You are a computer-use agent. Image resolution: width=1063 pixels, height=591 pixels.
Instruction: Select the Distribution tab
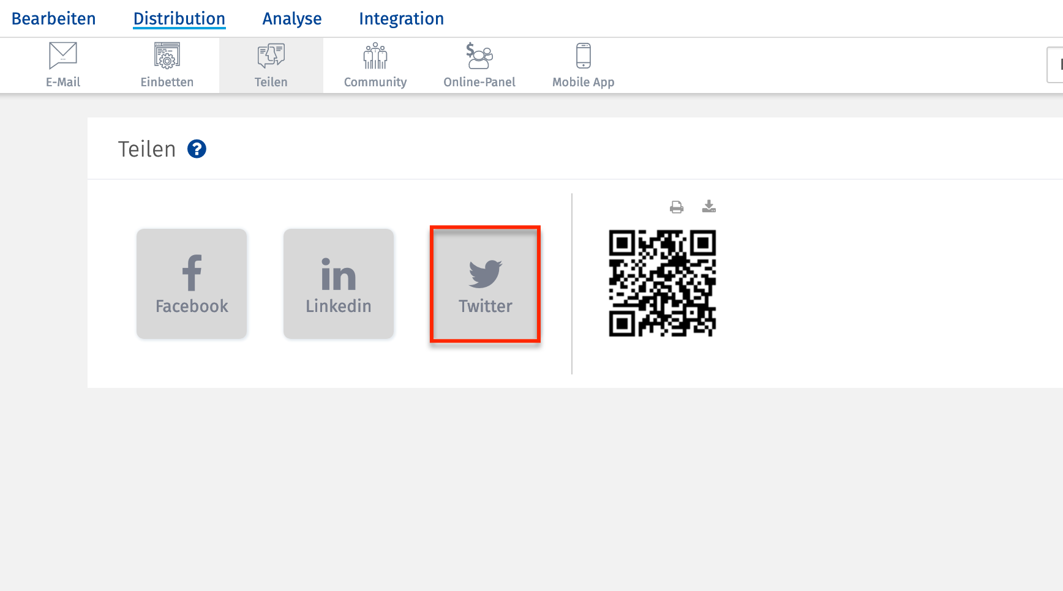tap(179, 18)
